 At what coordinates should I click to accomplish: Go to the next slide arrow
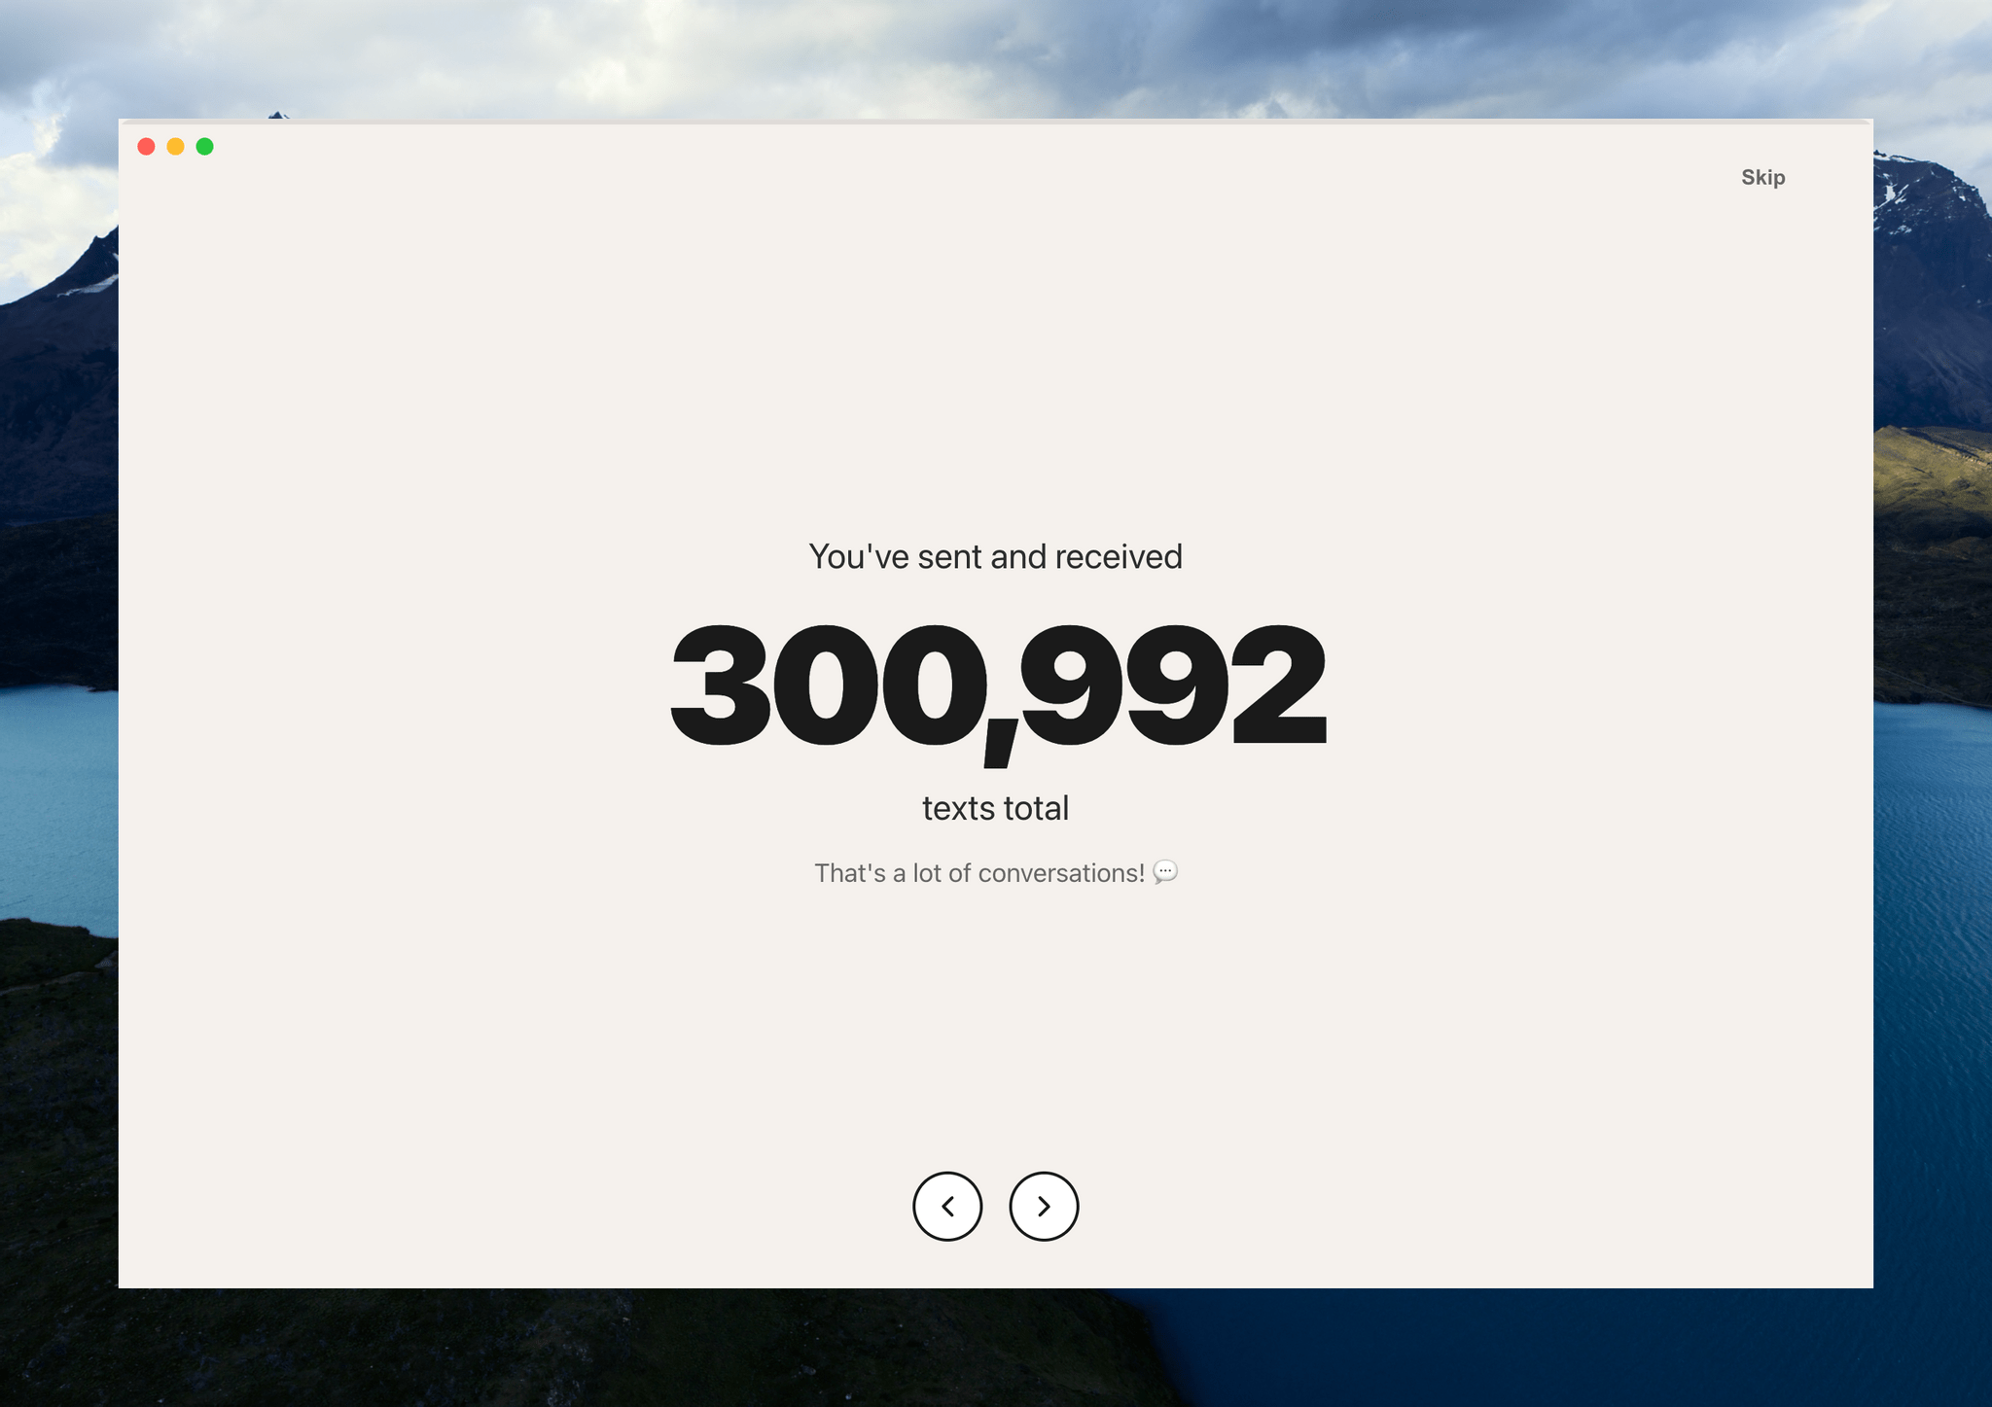point(1044,1206)
